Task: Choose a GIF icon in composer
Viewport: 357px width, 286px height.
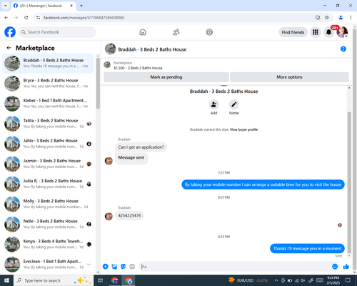Action: [132, 267]
